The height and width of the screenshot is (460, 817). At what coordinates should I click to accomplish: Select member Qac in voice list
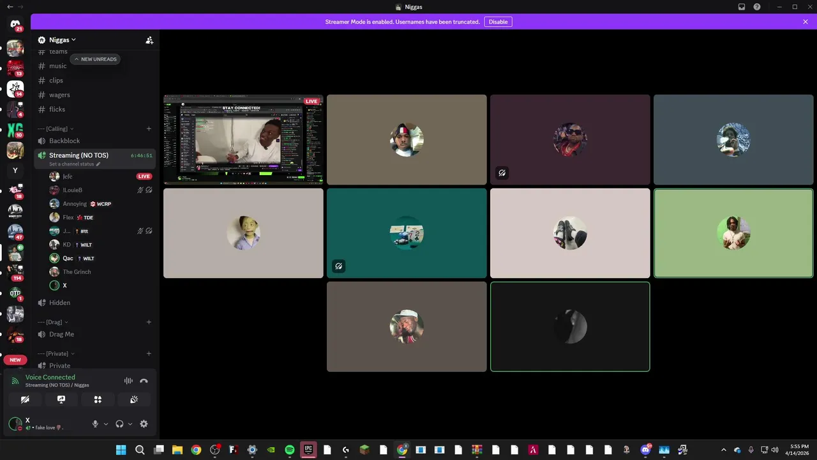101,258
